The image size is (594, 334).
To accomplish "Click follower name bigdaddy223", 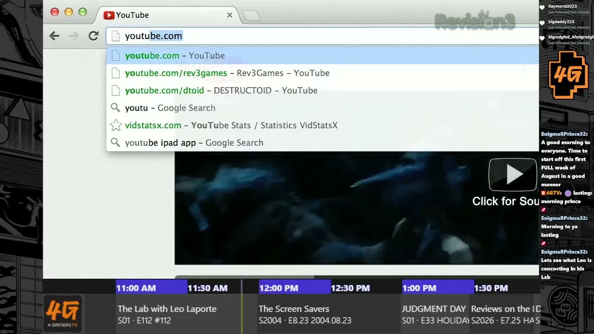I will 561,22.
